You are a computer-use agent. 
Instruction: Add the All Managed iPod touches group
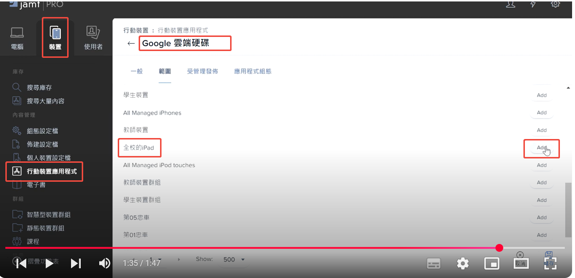click(541, 165)
